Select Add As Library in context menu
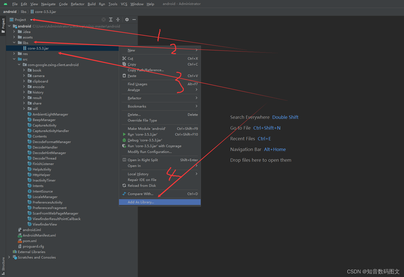 [x=160, y=202]
